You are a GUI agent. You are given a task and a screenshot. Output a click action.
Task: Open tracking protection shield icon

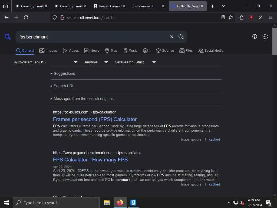(x=55, y=18)
